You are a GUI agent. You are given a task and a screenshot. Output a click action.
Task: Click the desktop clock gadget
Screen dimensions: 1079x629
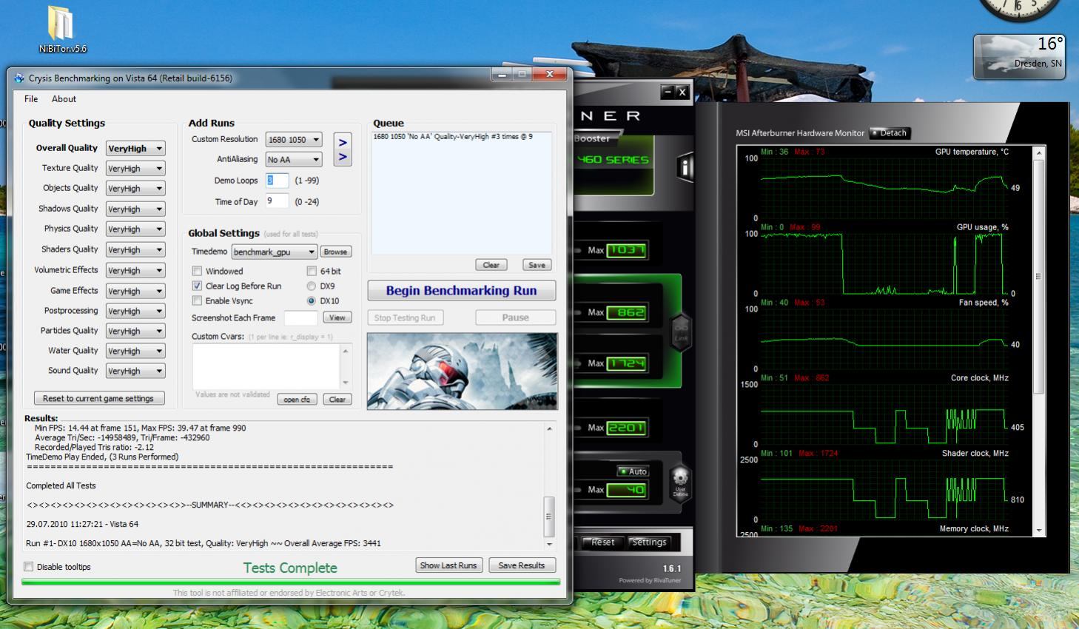click(1020, 10)
